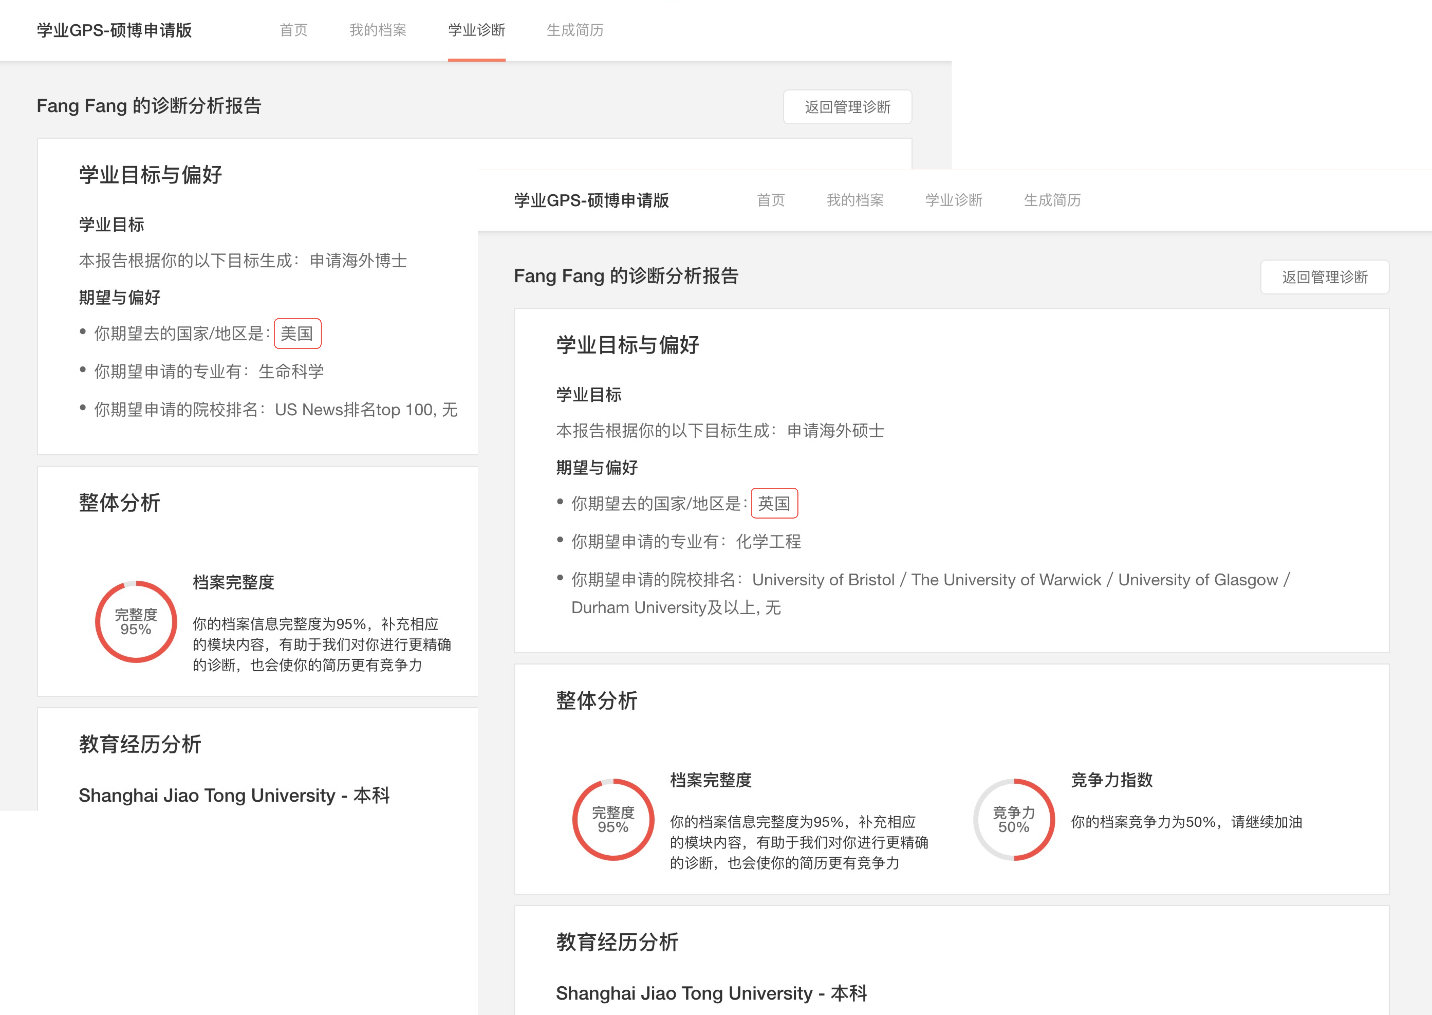Open 首页 tab in the front window

click(x=771, y=200)
